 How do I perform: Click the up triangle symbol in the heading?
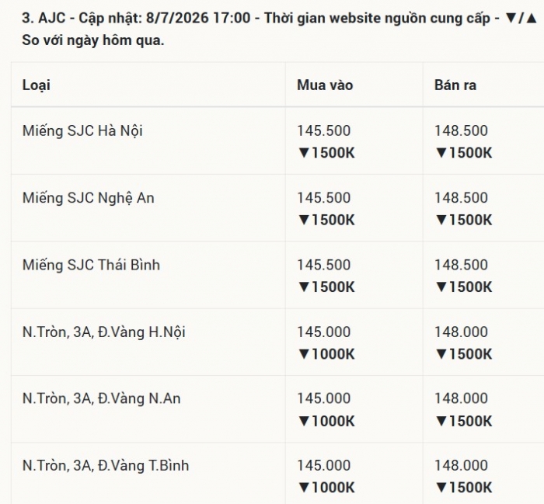click(531, 18)
